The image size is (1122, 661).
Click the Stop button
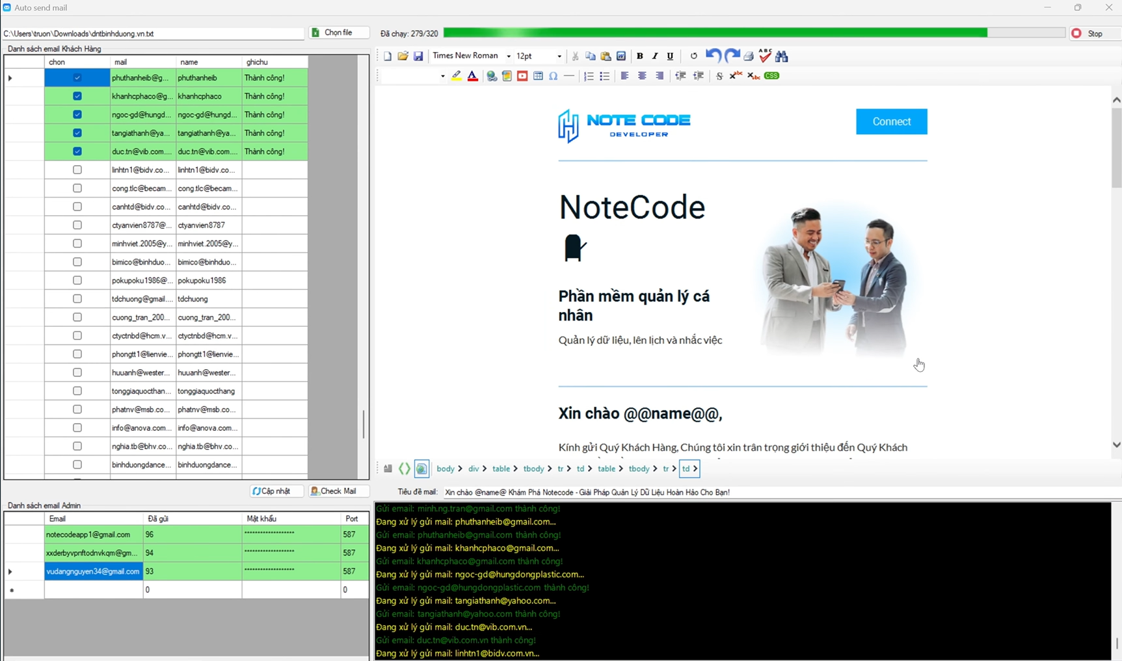(1095, 33)
